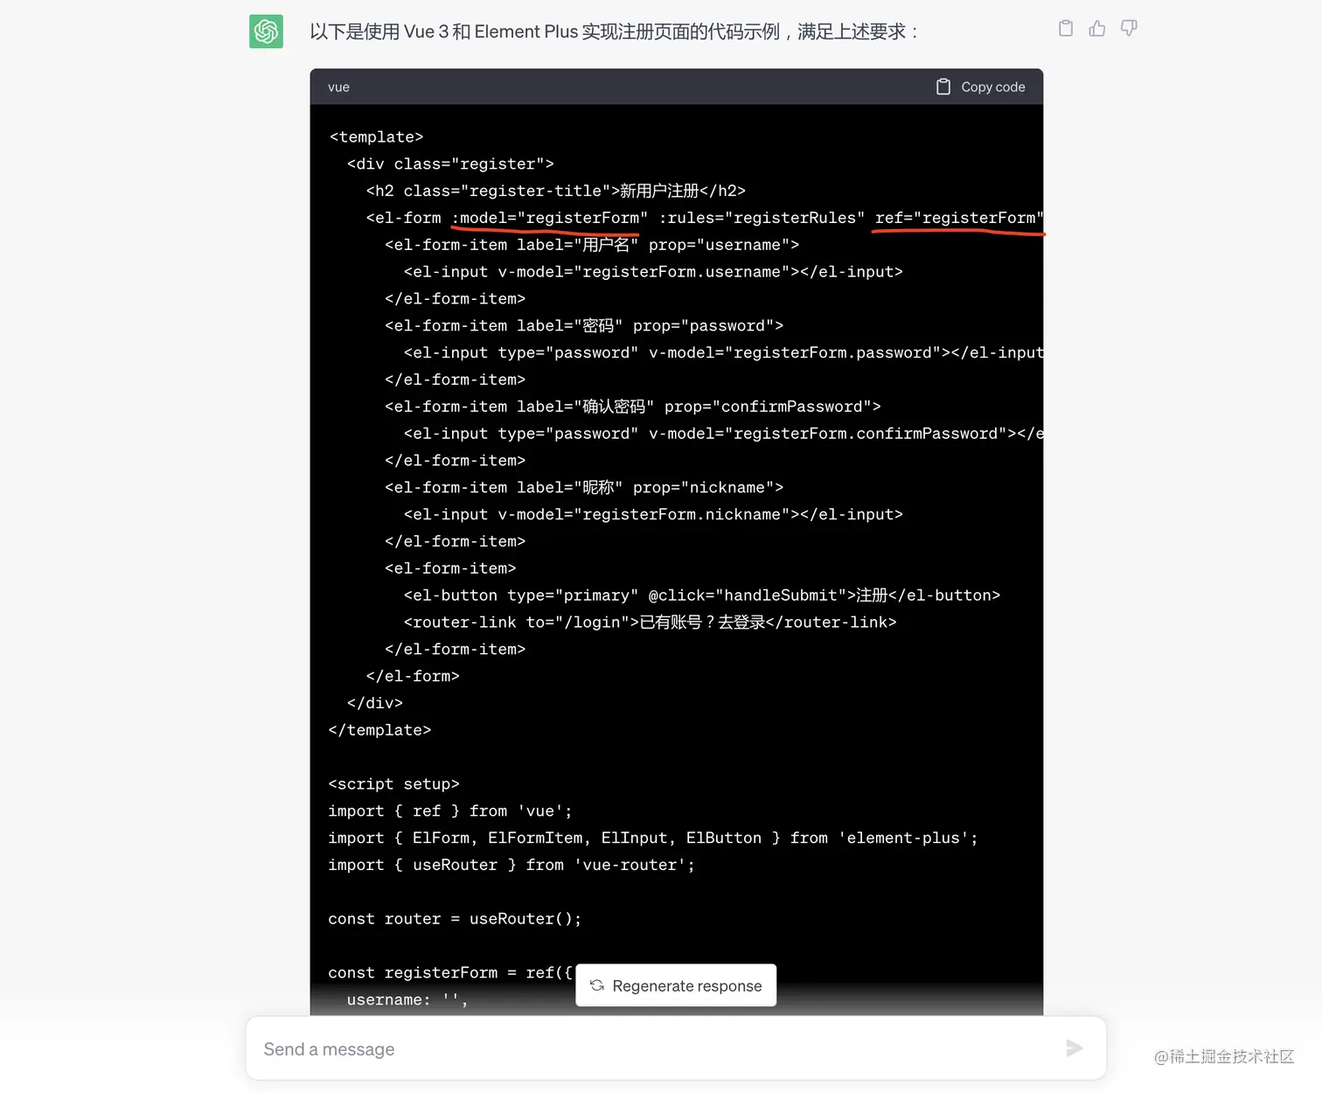Click the paper plane send icon
This screenshot has width=1322, height=1093.
point(1075,1048)
